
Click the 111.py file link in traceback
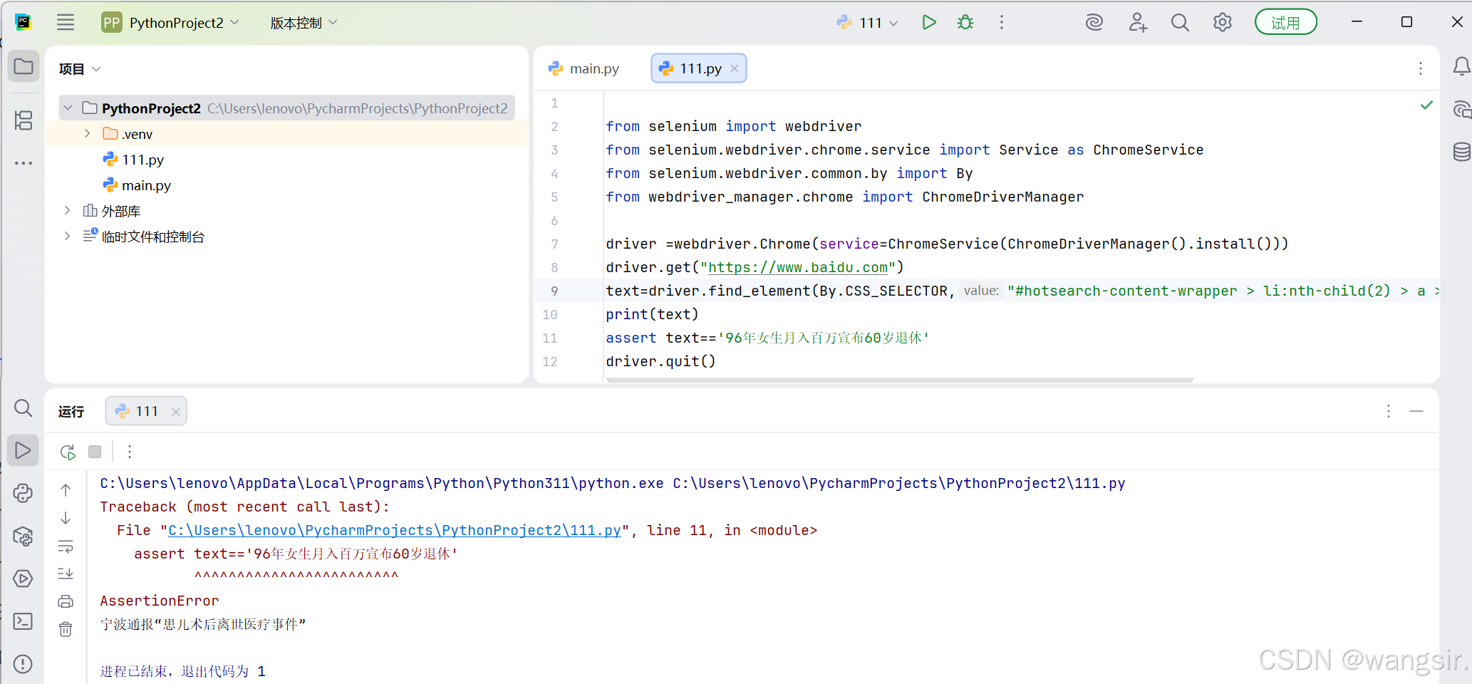point(394,531)
